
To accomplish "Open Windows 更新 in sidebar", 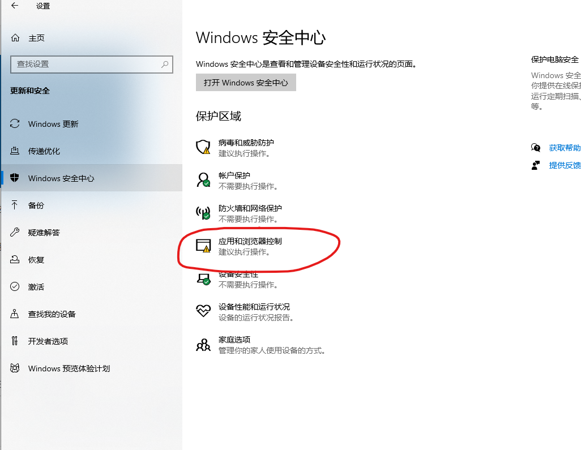I will click(x=92, y=124).
